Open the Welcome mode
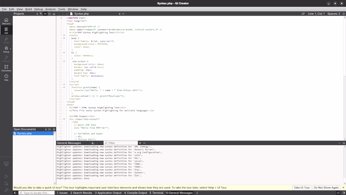Image resolution: width=346 pixels, height=195 pixels. click(6, 21)
